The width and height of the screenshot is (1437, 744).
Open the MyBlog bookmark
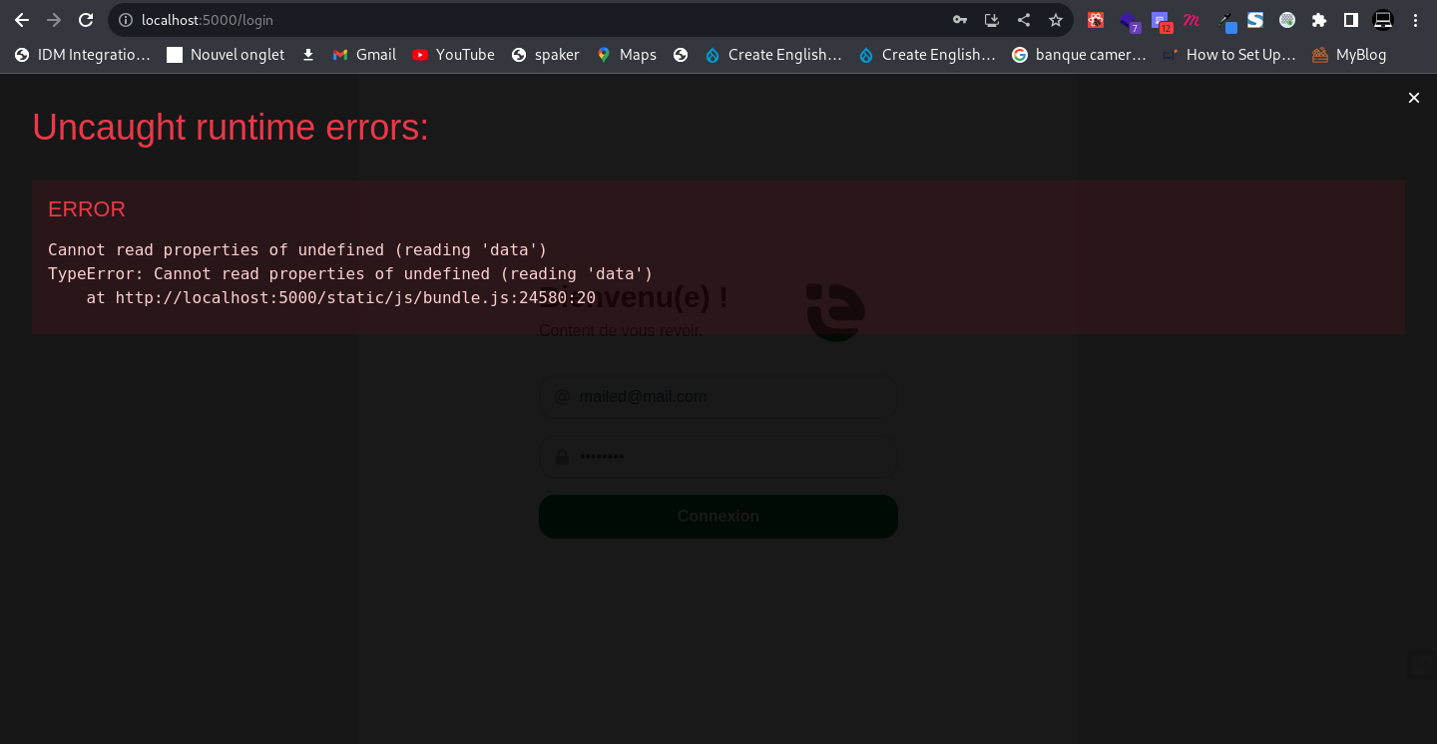point(1349,55)
